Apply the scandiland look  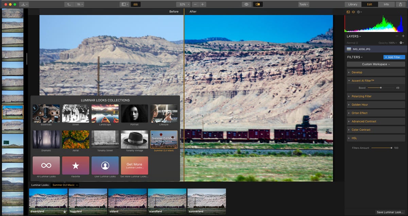click(x=167, y=202)
